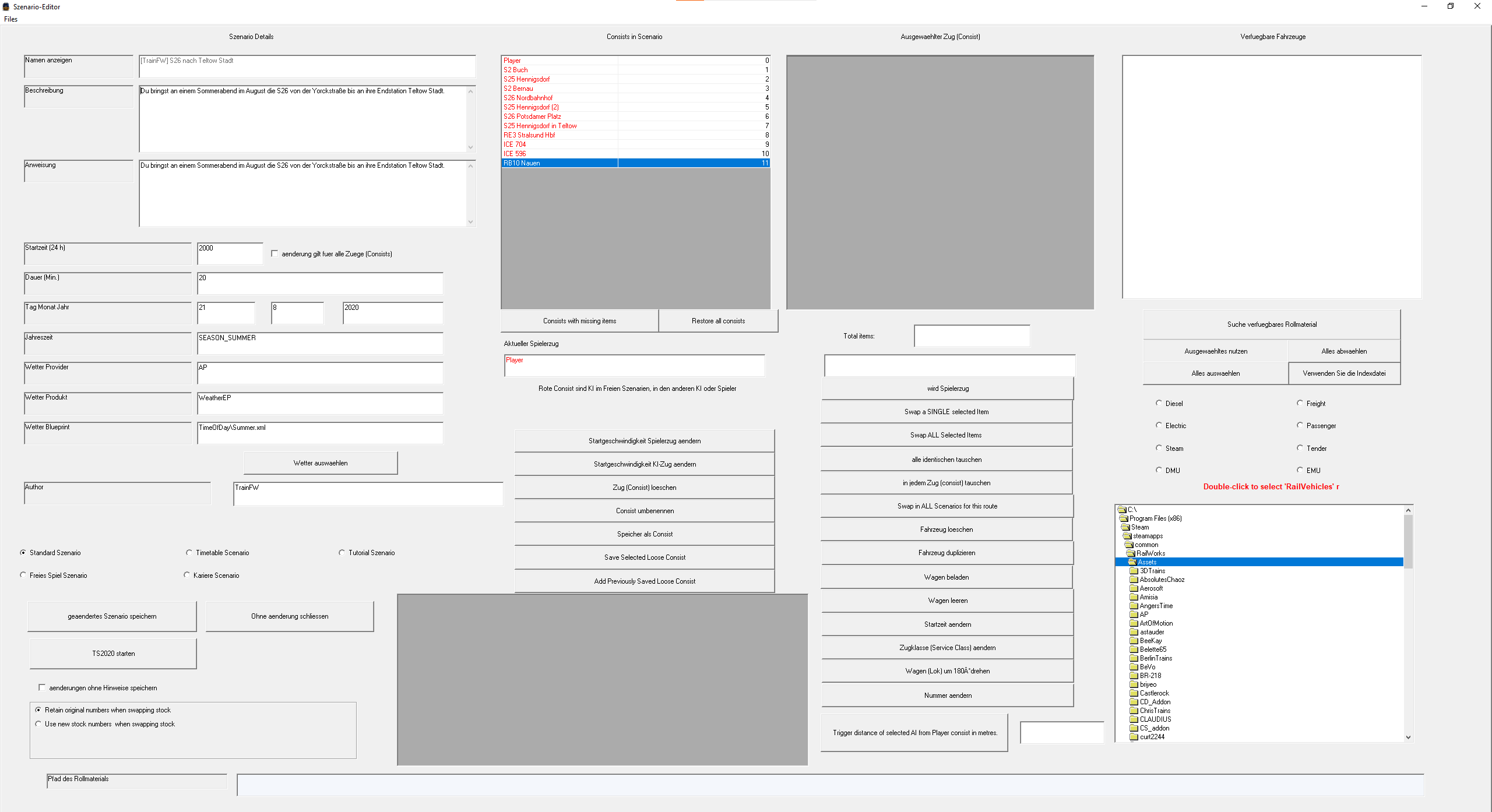Click Restore all consists button

[x=718, y=321]
